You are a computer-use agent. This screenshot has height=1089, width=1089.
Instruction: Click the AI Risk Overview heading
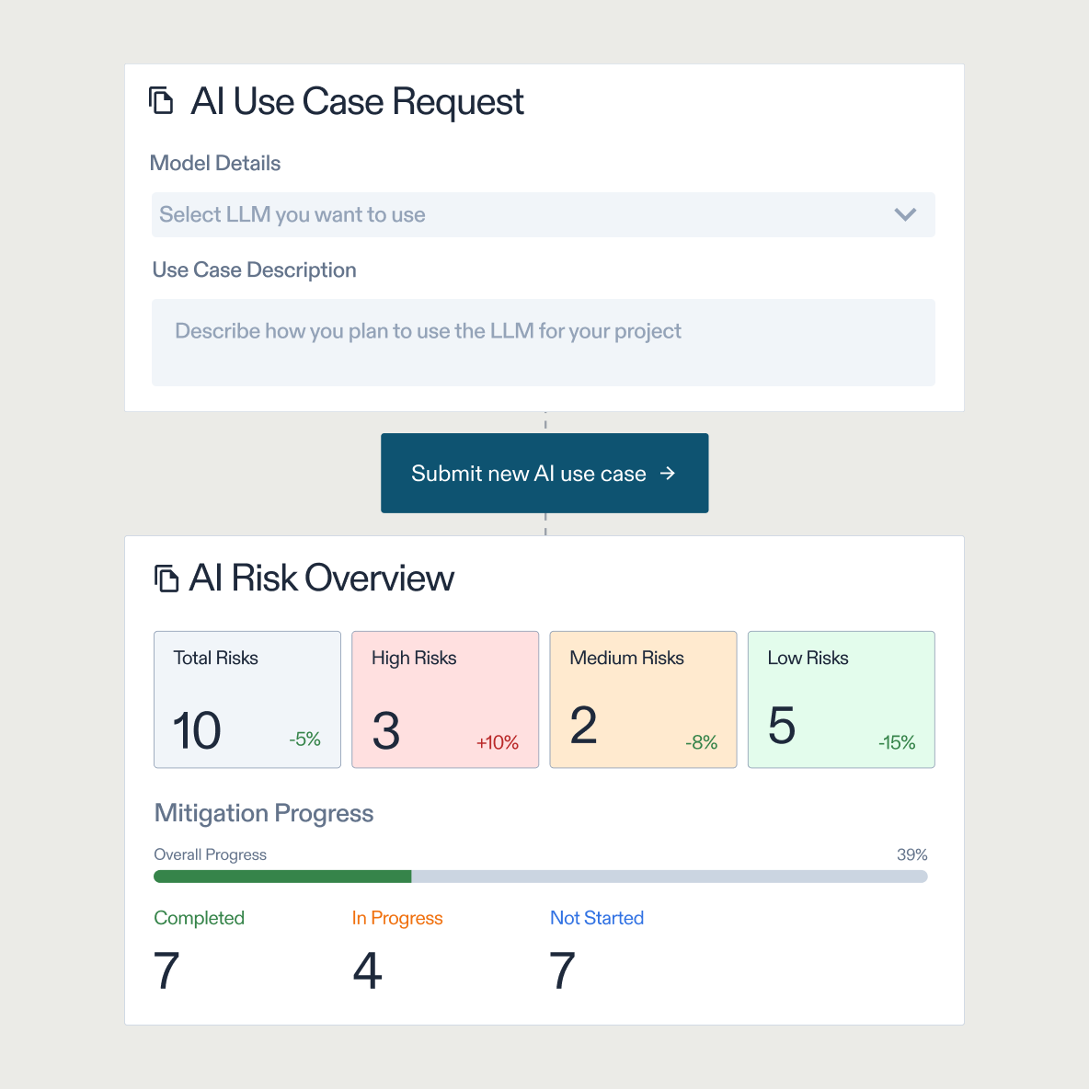pos(322,578)
